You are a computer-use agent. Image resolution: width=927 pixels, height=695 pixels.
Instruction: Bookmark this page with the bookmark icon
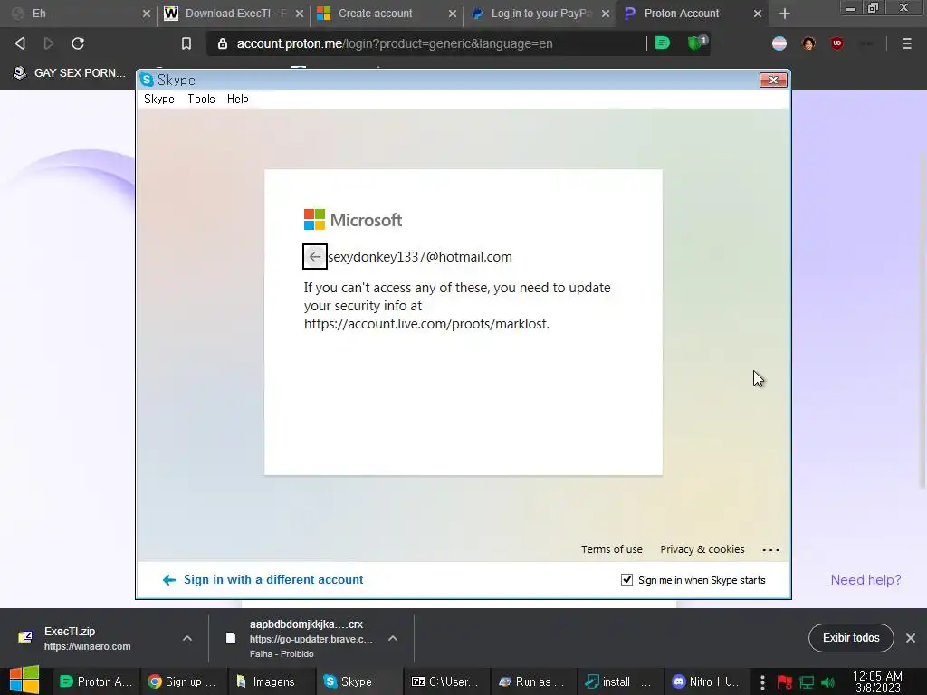point(186,43)
